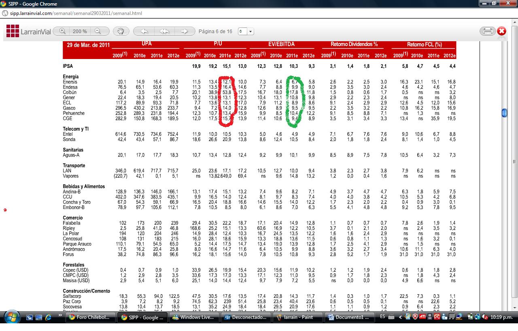This screenshot has width=518, height=331.
Task: Click the Pehuenche row label
Action: [x=74, y=113]
